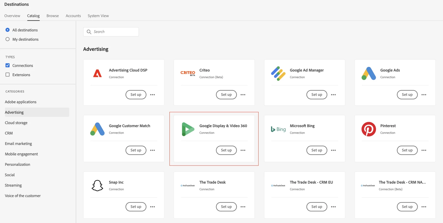Select the Streaming category
The width and height of the screenshot is (443, 223).
click(x=13, y=185)
